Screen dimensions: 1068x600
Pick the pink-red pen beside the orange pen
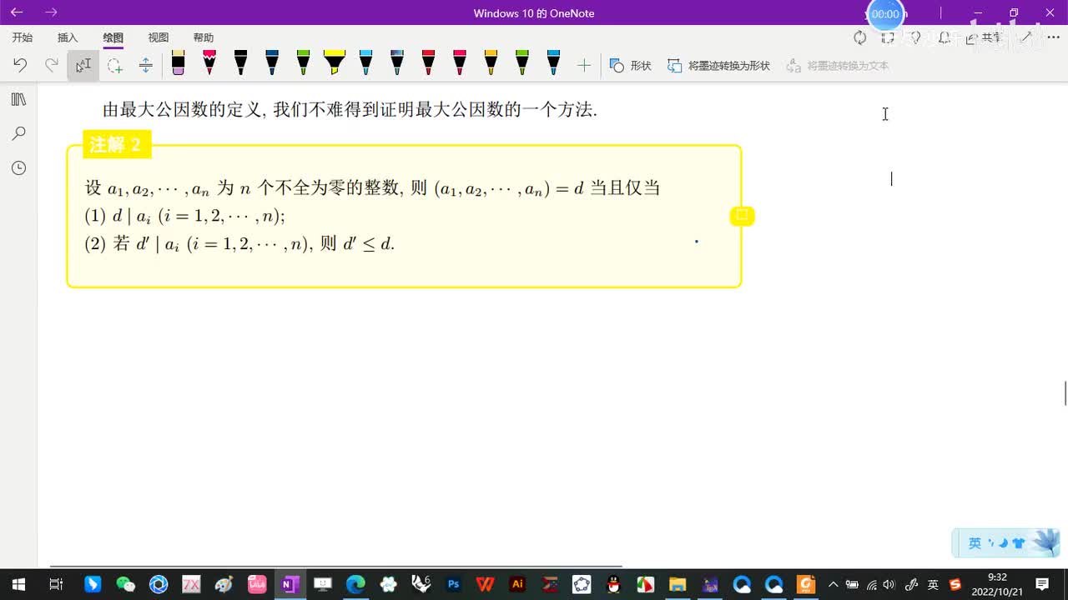[x=460, y=62]
